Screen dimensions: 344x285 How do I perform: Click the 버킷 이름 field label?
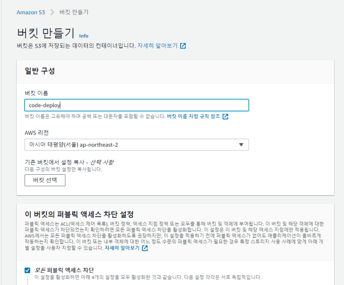pos(37,93)
